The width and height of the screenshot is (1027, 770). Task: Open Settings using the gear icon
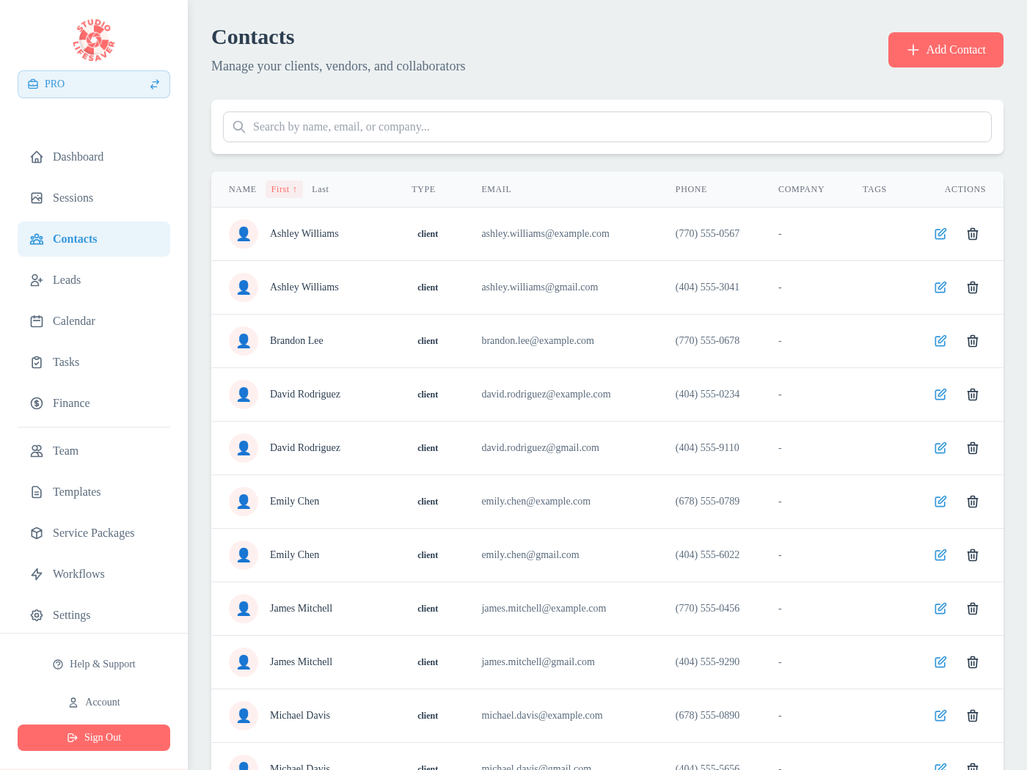point(37,615)
